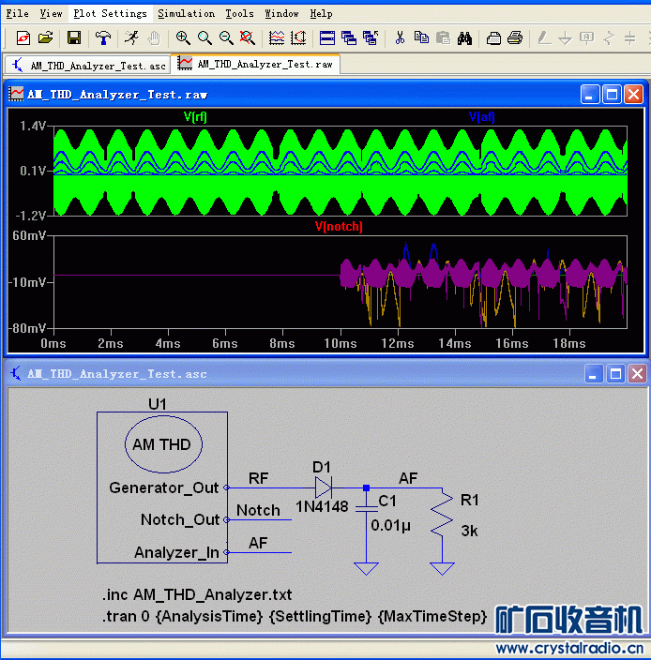651x660 pixels.
Task: Open the Simulation menu
Action: coord(186,14)
